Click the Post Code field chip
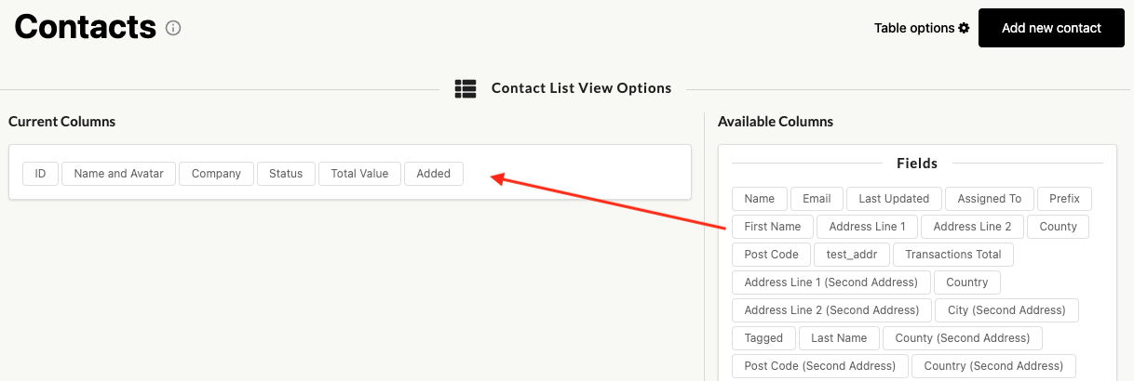1134x381 pixels. click(x=772, y=255)
